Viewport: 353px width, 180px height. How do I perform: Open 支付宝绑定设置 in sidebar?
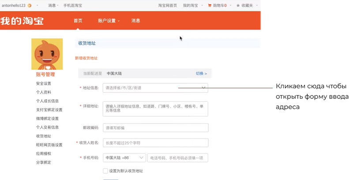(x=49, y=110)
